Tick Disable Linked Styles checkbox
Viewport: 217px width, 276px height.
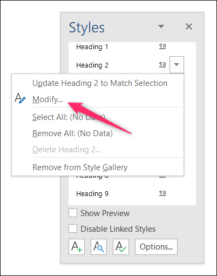[x=73, y=228]
